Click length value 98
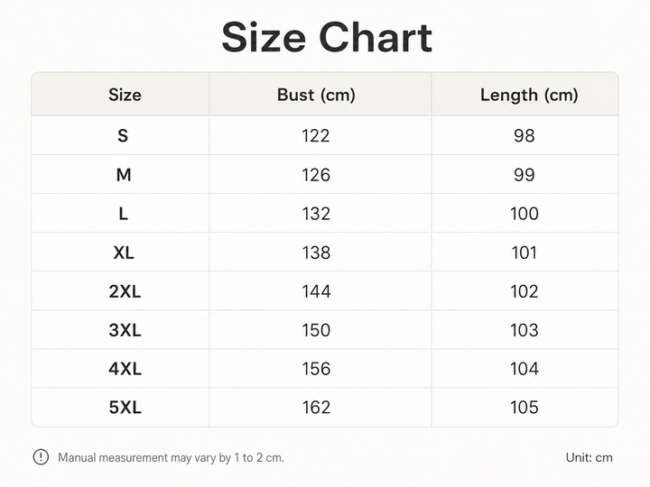Image resolution: width=650 pixels, height=487 pixels. (524, 136)
